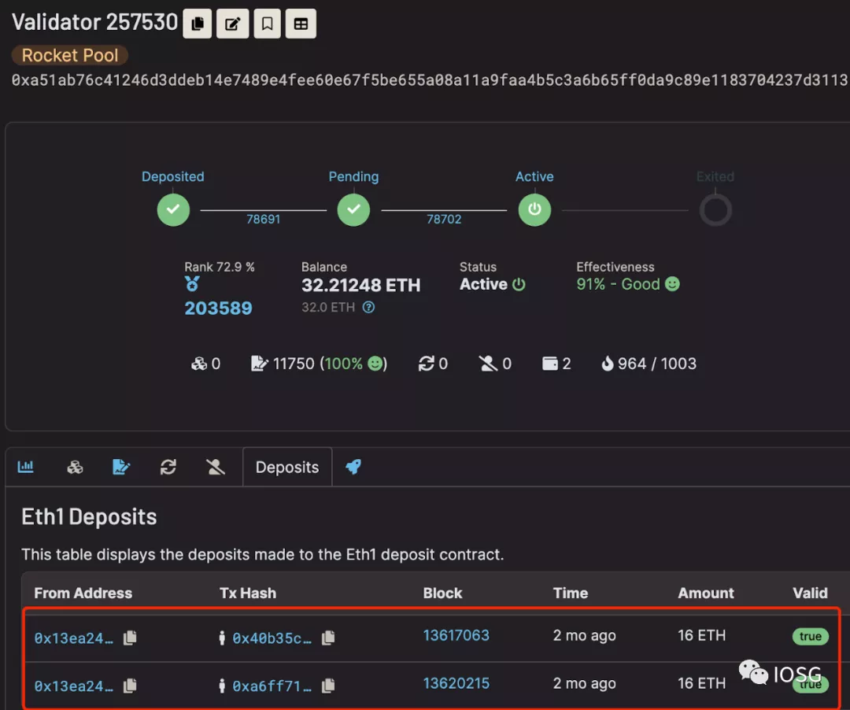850x710 pixels.
Task: Open epoch 78691 link
Action: pos(264,219)
